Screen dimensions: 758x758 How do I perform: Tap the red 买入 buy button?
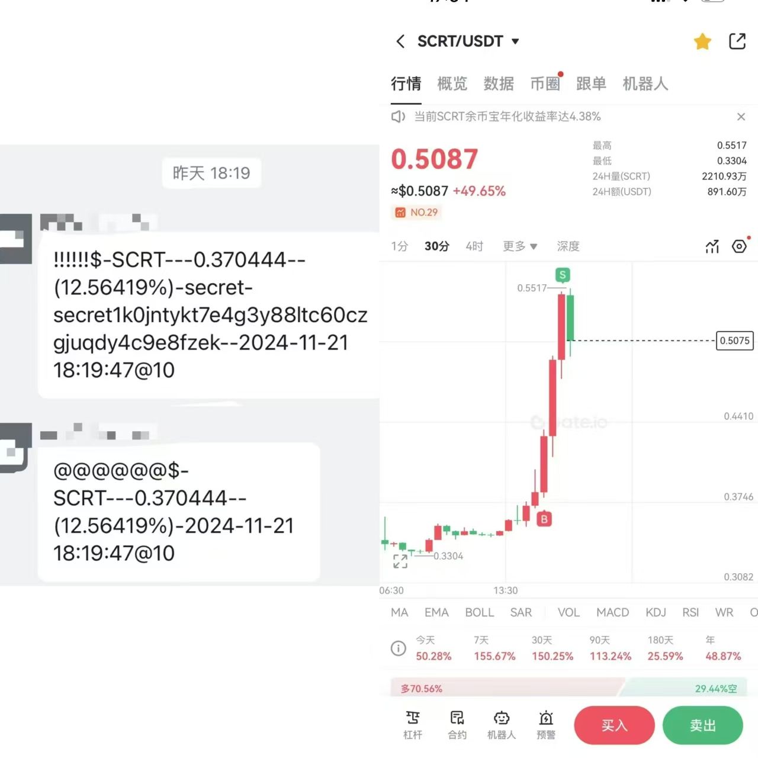click(614, 725)
